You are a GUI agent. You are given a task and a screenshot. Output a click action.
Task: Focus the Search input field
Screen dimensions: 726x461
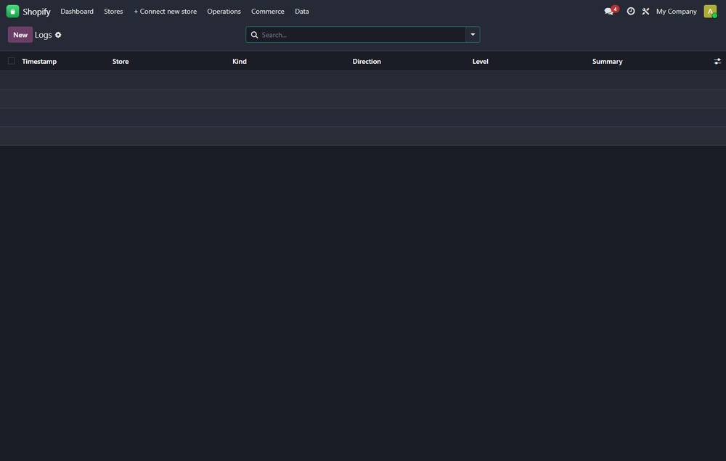point(362,35)
